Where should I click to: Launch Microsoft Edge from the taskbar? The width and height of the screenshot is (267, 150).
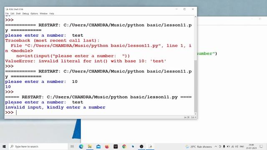[x=81, y=146]
